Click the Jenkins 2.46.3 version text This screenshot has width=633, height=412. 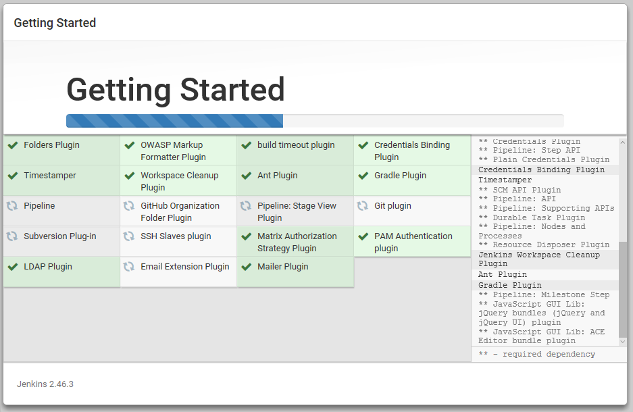45,384
